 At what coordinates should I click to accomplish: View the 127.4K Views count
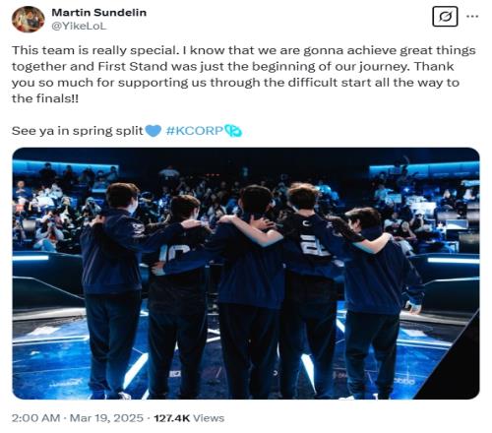click(x=189, y=418)
